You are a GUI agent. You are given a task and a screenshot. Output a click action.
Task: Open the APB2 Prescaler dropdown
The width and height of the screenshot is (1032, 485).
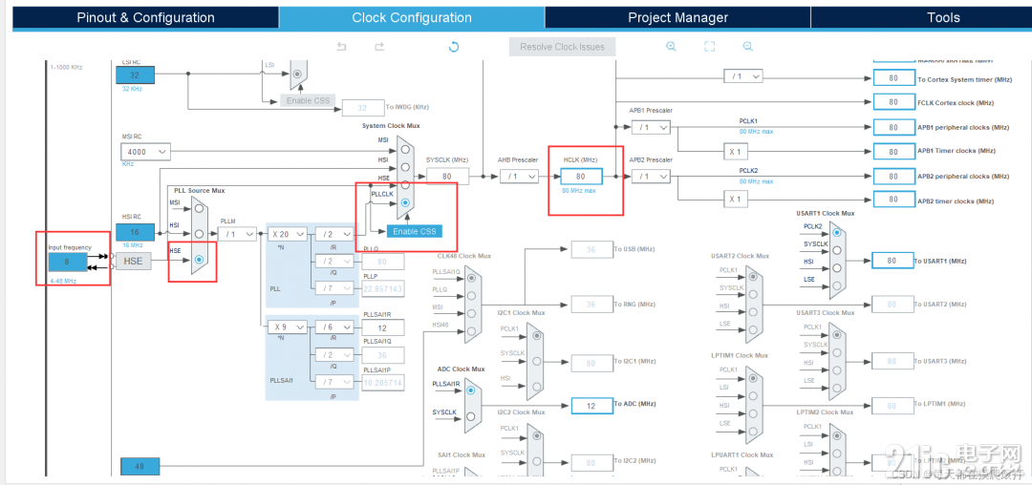(651, 176)
